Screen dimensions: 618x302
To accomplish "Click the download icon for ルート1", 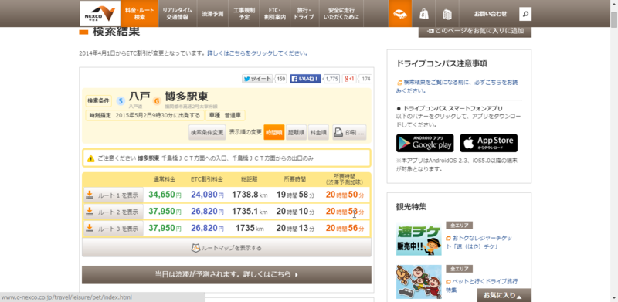I will 90,195.
